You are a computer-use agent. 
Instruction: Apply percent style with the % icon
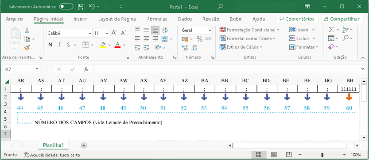click(199, 39)
